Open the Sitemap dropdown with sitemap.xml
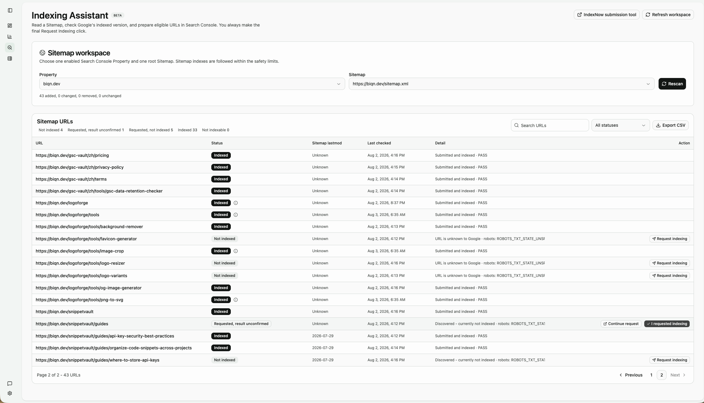This screenshot has width=704, height=403. coord(502,84)
